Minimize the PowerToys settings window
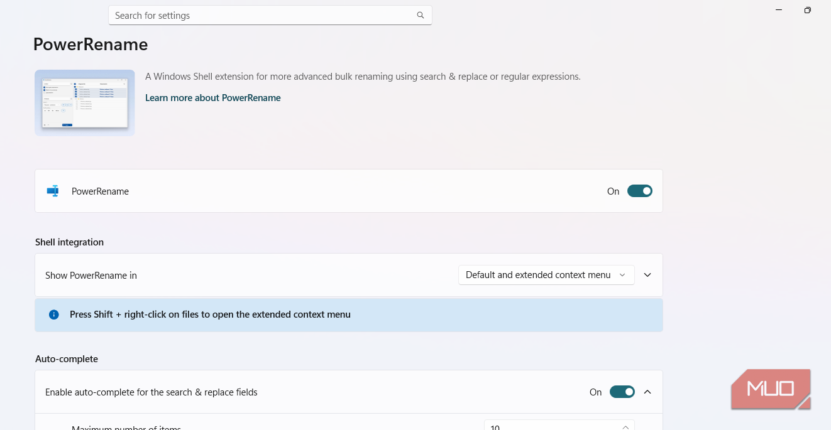The height and width of the screenshot is (430, 831). coord(779,10)
